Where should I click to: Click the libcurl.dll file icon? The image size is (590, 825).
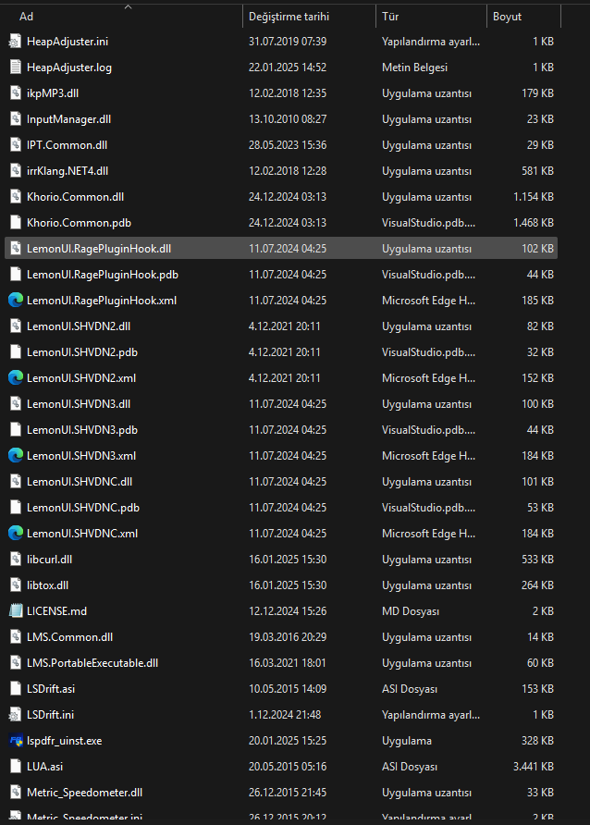[x=16, y=560]
